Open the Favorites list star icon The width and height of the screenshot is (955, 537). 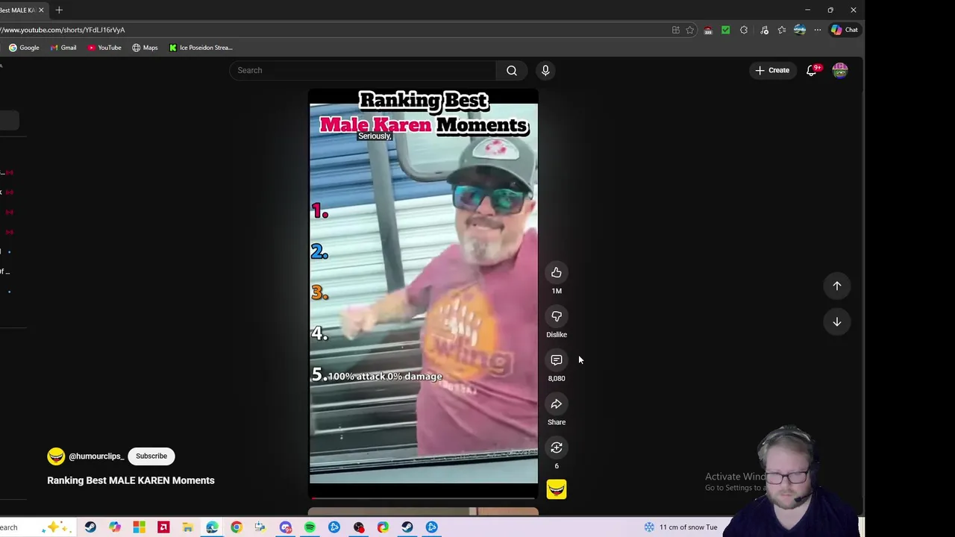pos(782,30)
